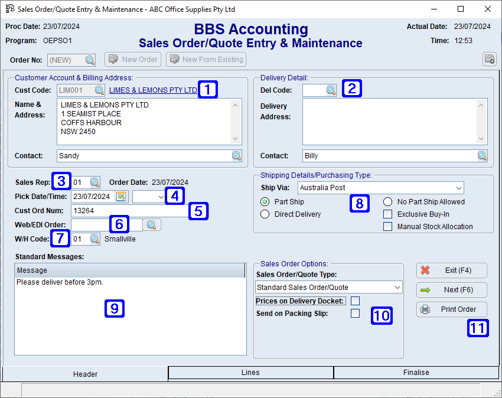The image size is (502, 398).
Task: Maximize the Sales Order window
Action: tap(461, 9)
